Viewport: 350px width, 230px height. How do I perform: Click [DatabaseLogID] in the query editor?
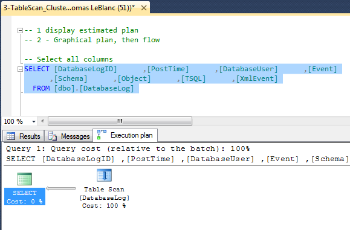pyautogui.click(x=86, y=69)
